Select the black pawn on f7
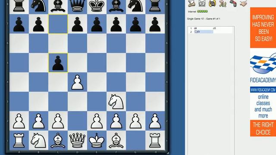 (116, 24)
